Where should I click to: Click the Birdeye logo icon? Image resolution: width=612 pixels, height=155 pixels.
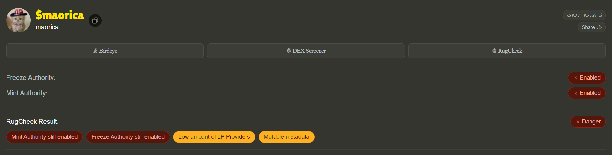click(95, 51)
